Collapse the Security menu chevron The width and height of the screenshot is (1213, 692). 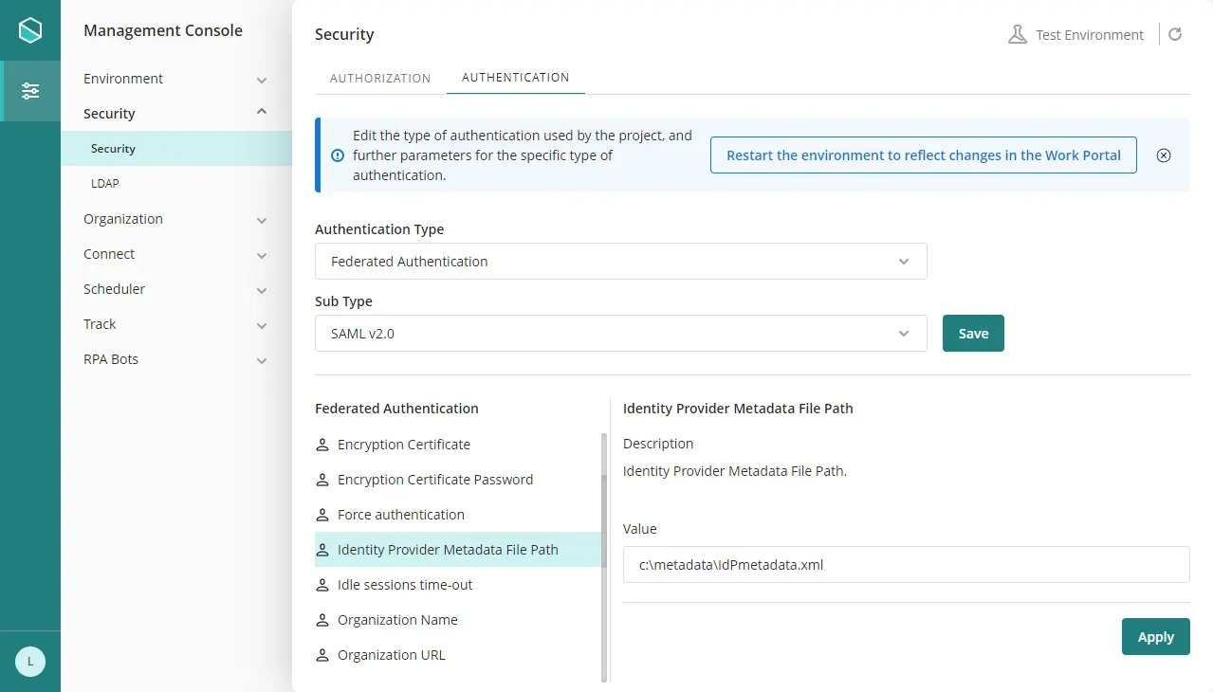tap(262, 113)
